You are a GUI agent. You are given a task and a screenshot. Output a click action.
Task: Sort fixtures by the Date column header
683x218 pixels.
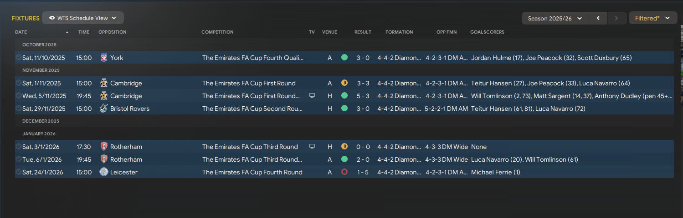[21, 32]
